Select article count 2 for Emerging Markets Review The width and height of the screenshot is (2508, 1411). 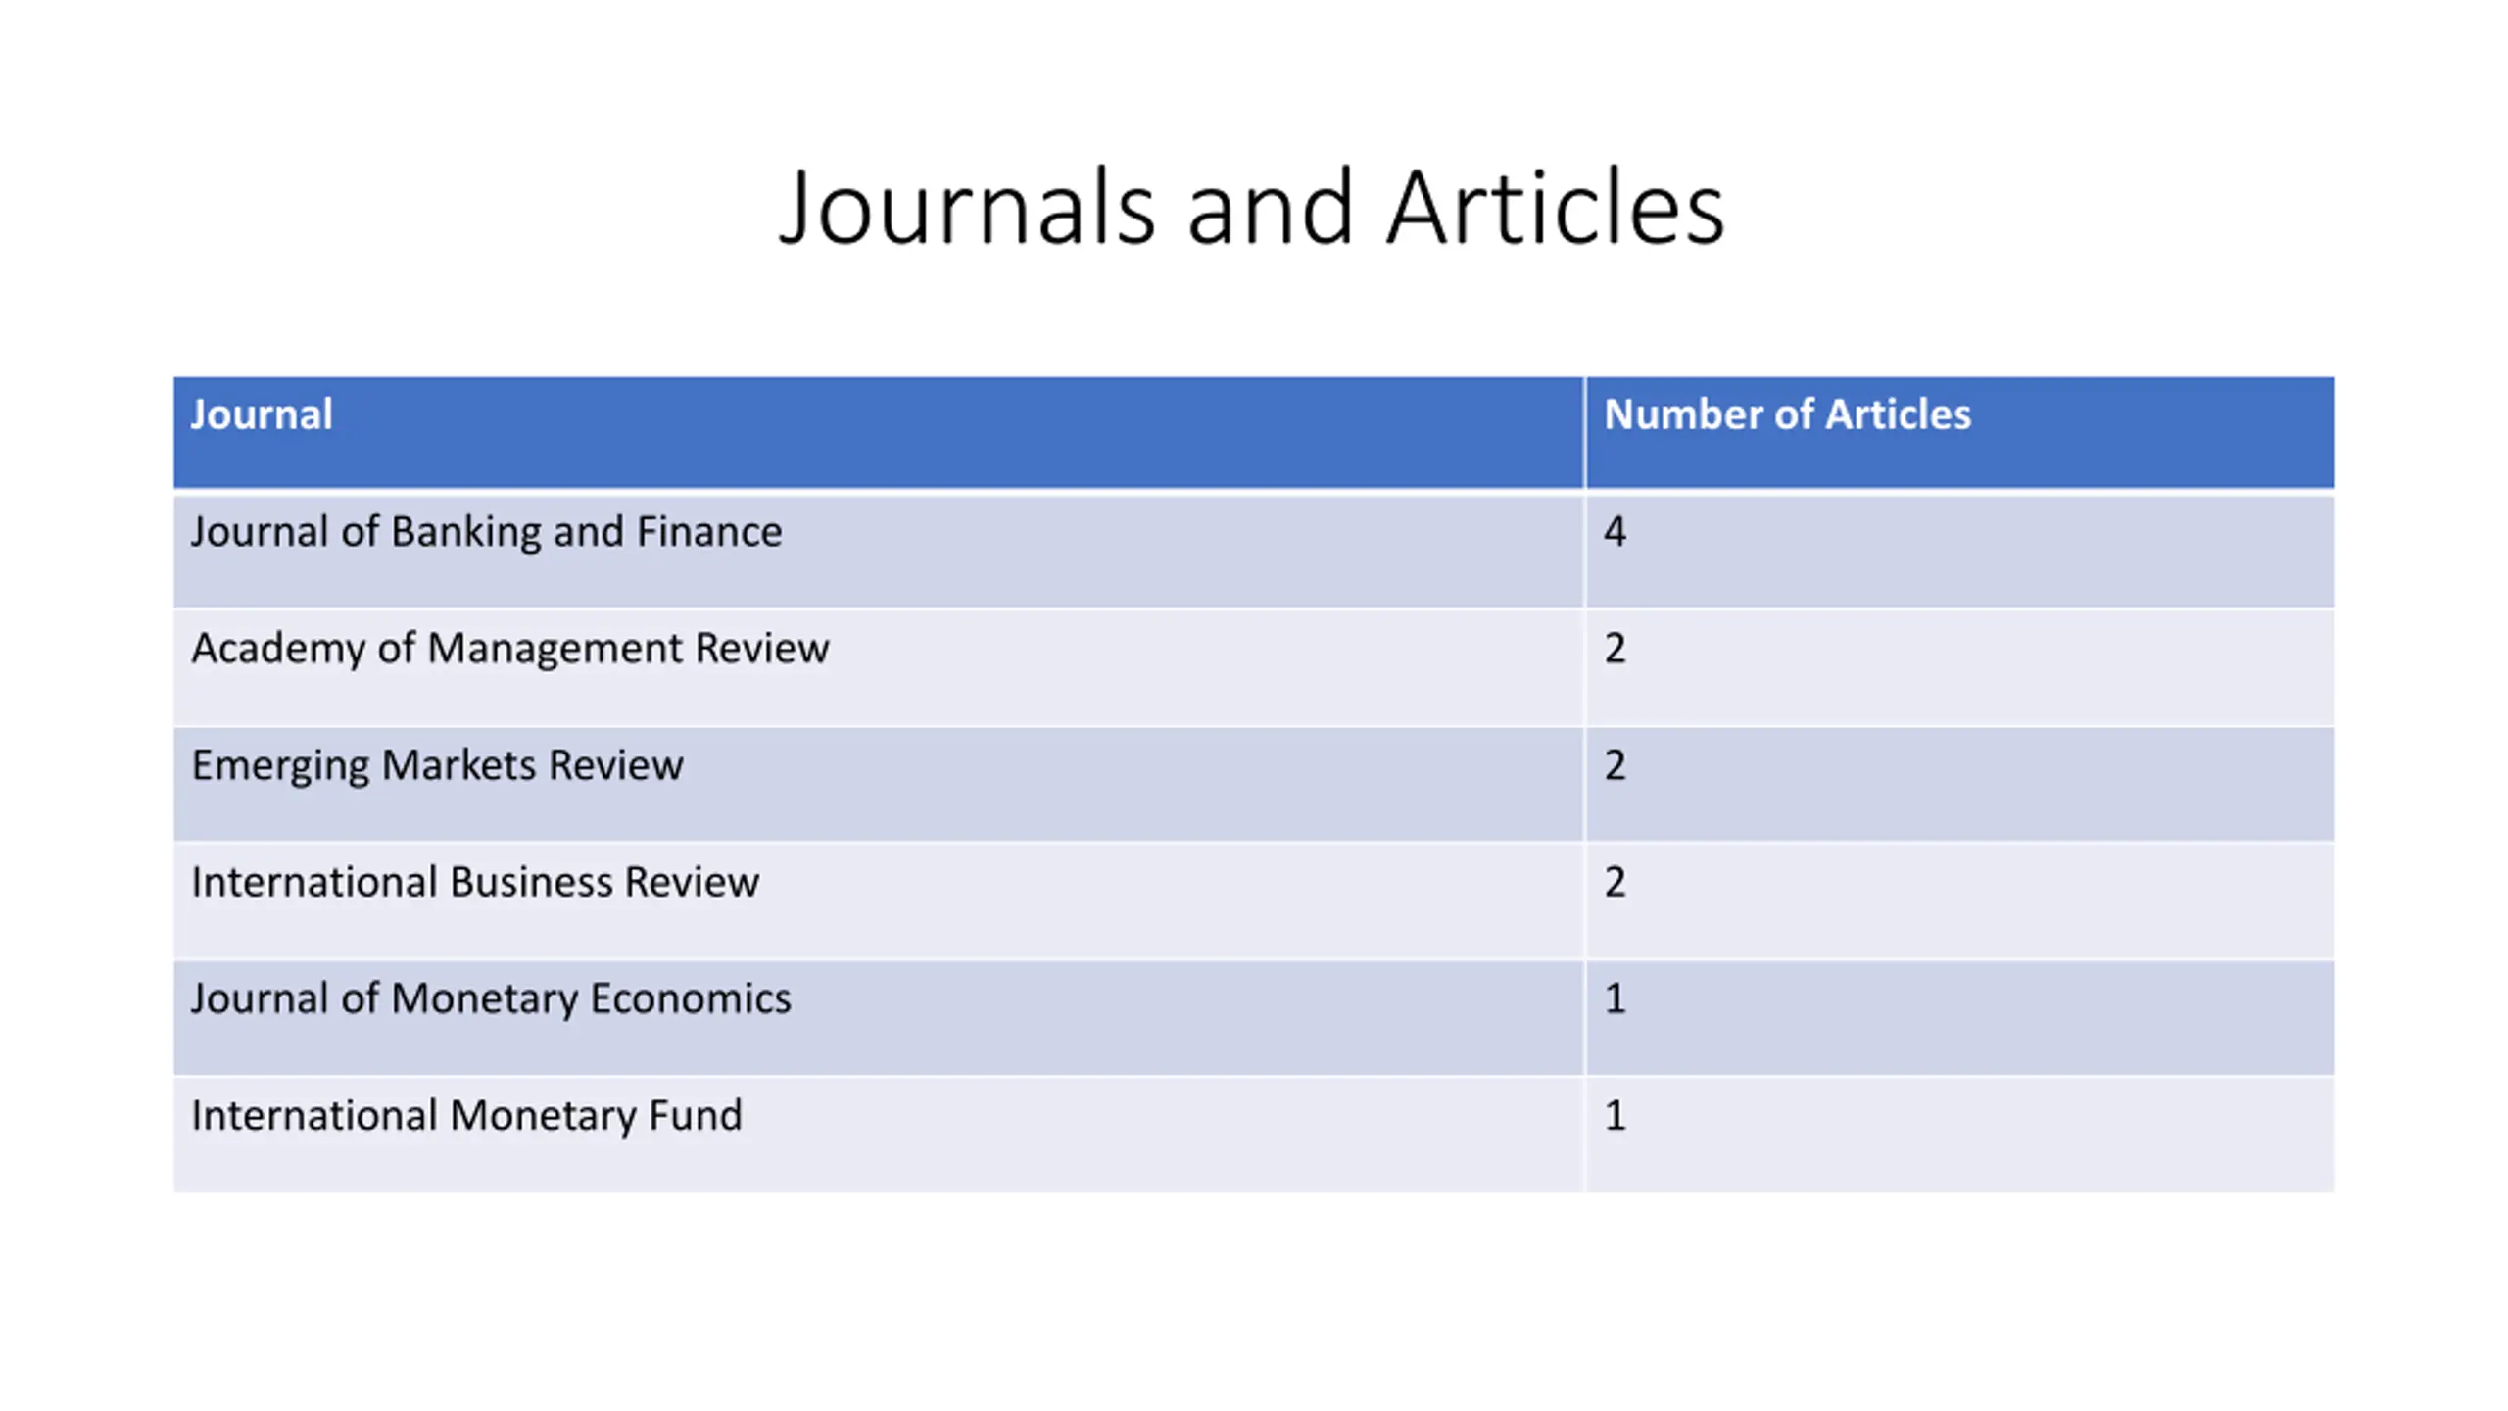(1959, 784)
